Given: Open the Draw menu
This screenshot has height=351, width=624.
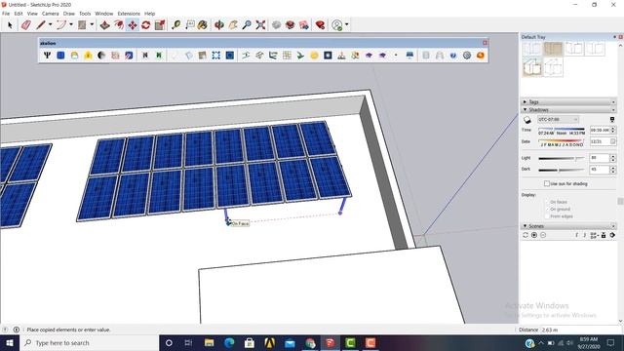Looking at the screenshot, I should 69,14.
